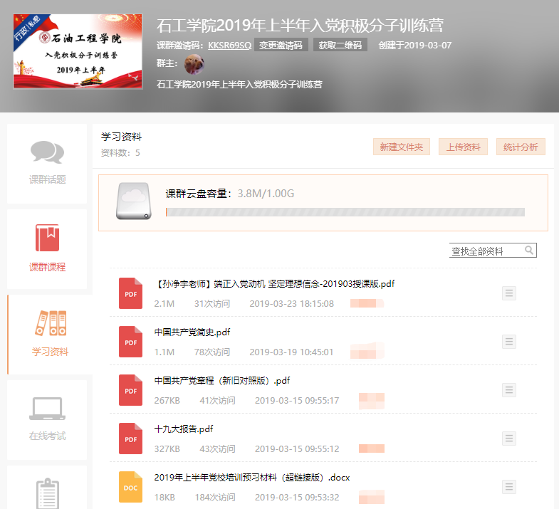
Task: Click 获取二维码 button
Action: [340, 46]
